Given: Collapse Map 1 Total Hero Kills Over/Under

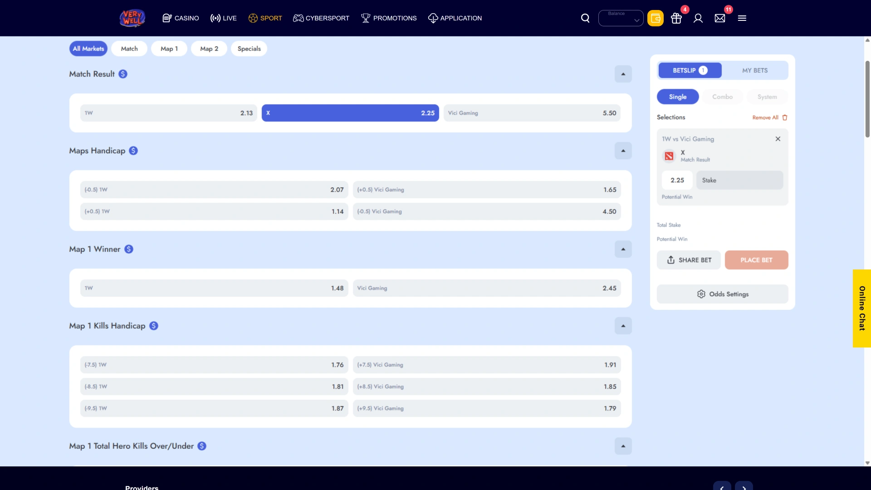Looking at the screenshot, I should pyautogui.click(x=623, y=446).
